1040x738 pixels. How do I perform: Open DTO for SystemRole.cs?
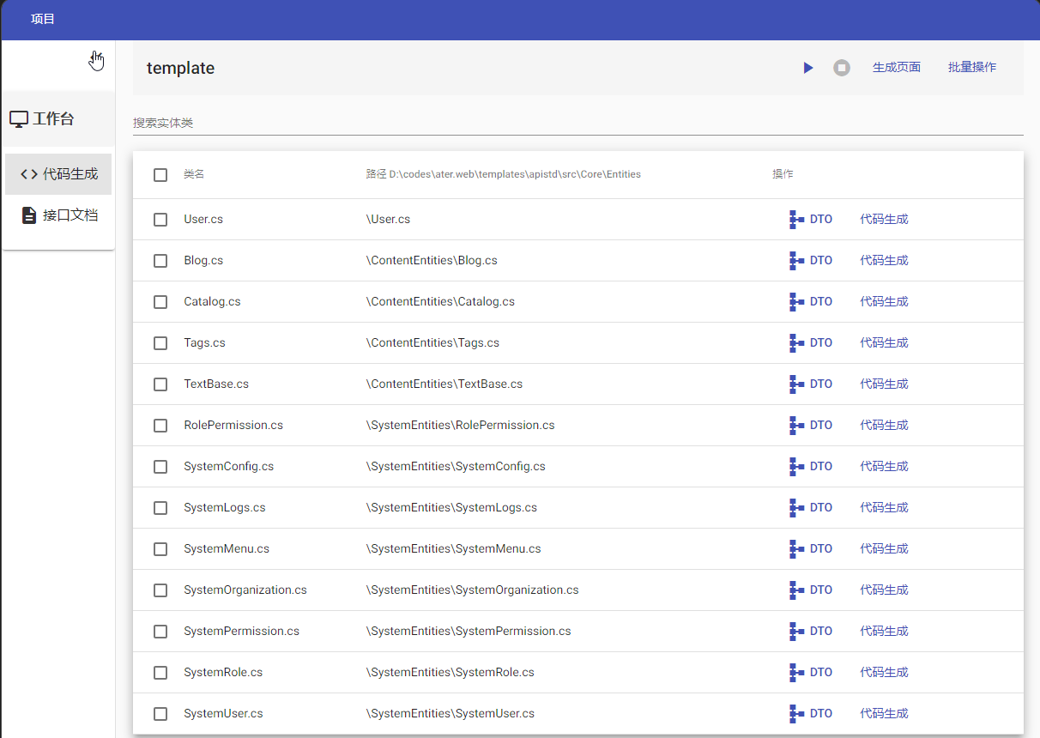[811, 673]
